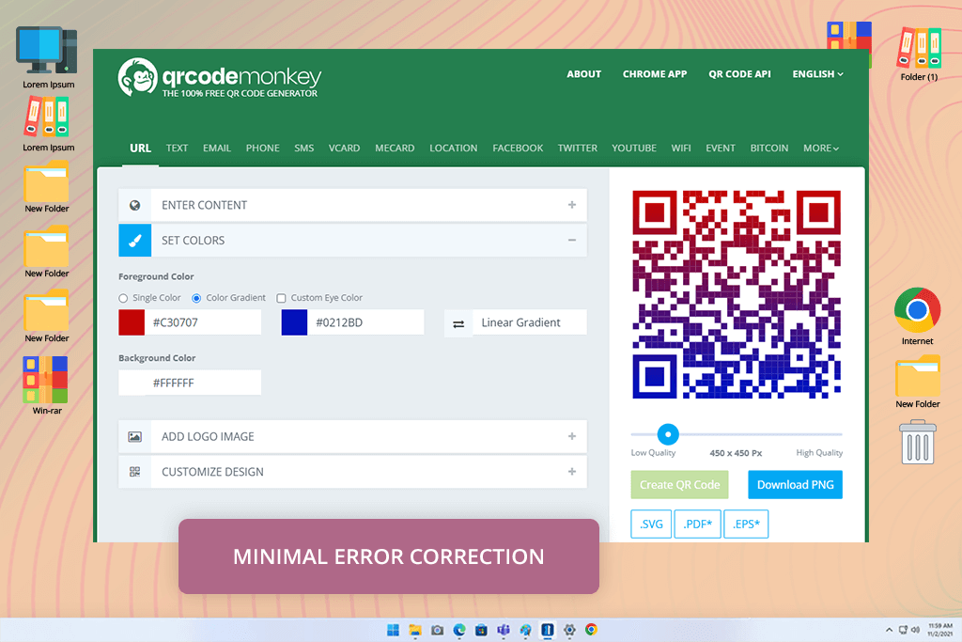Open the Chrome App link
Viewport: 962px width, 642px height.
click(x=655, y=74)
